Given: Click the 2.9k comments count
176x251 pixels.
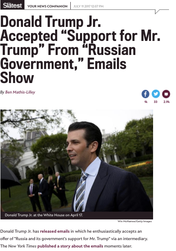Looking at the screenshot, I should click(x=166, y=102).
